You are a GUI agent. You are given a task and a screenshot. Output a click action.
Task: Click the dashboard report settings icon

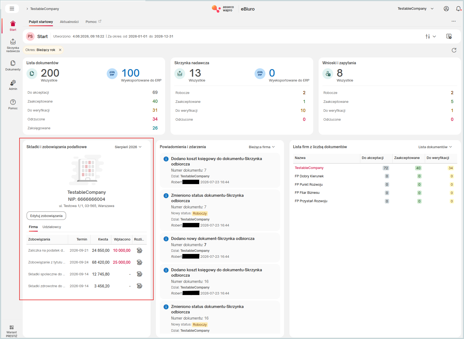pos(449,36)
